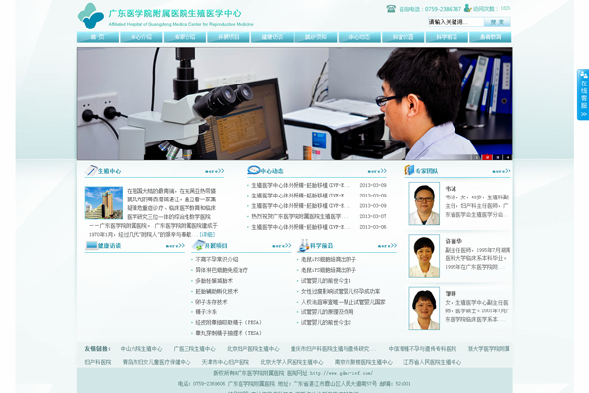Select banner slide indicator 4
Image resolution: width=589 pixels, height=393 pixels.
(x=508, y=157)
